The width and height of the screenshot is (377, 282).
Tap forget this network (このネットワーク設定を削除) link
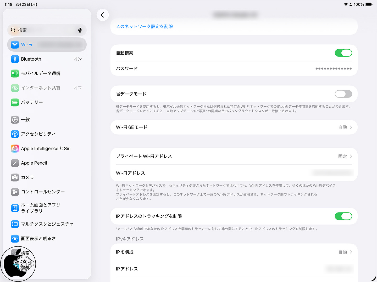145,26
